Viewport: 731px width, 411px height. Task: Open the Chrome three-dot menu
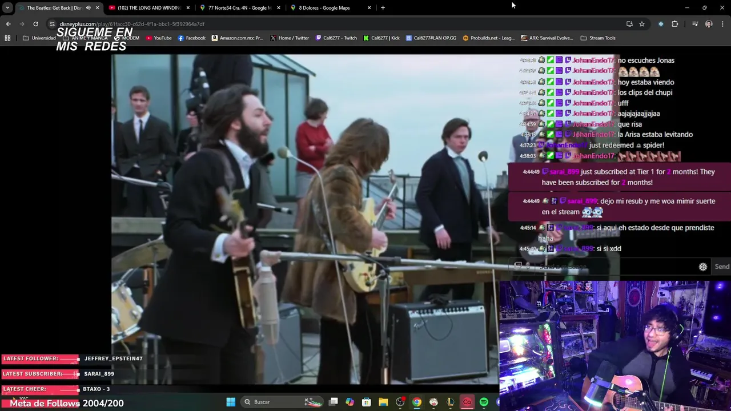[723, 24]
